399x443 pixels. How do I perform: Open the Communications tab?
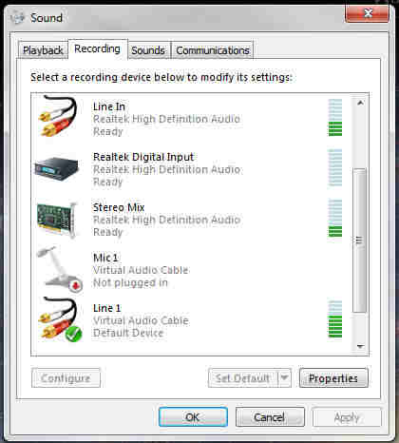pos(213,50)
